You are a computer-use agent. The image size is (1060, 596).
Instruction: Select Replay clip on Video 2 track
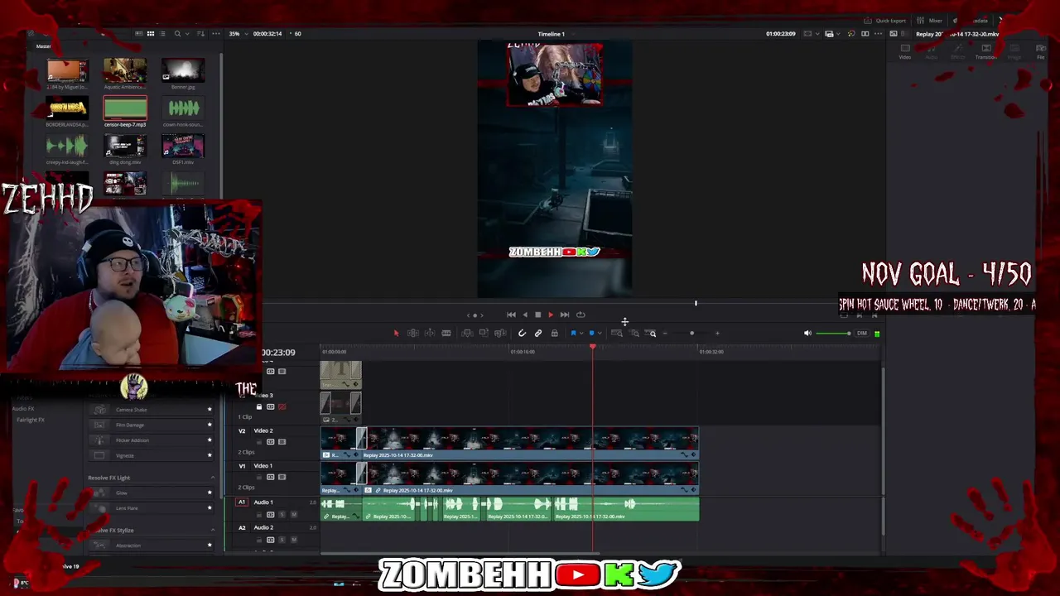[532, 444]
